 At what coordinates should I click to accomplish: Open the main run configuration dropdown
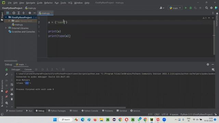(175, 8)
